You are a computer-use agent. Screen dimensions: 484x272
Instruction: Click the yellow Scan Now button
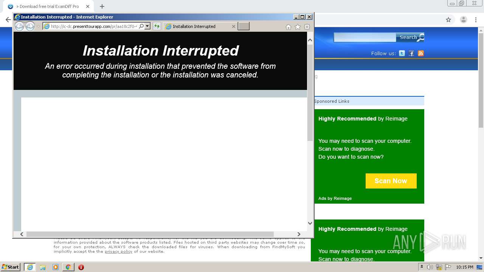[391, 181]
